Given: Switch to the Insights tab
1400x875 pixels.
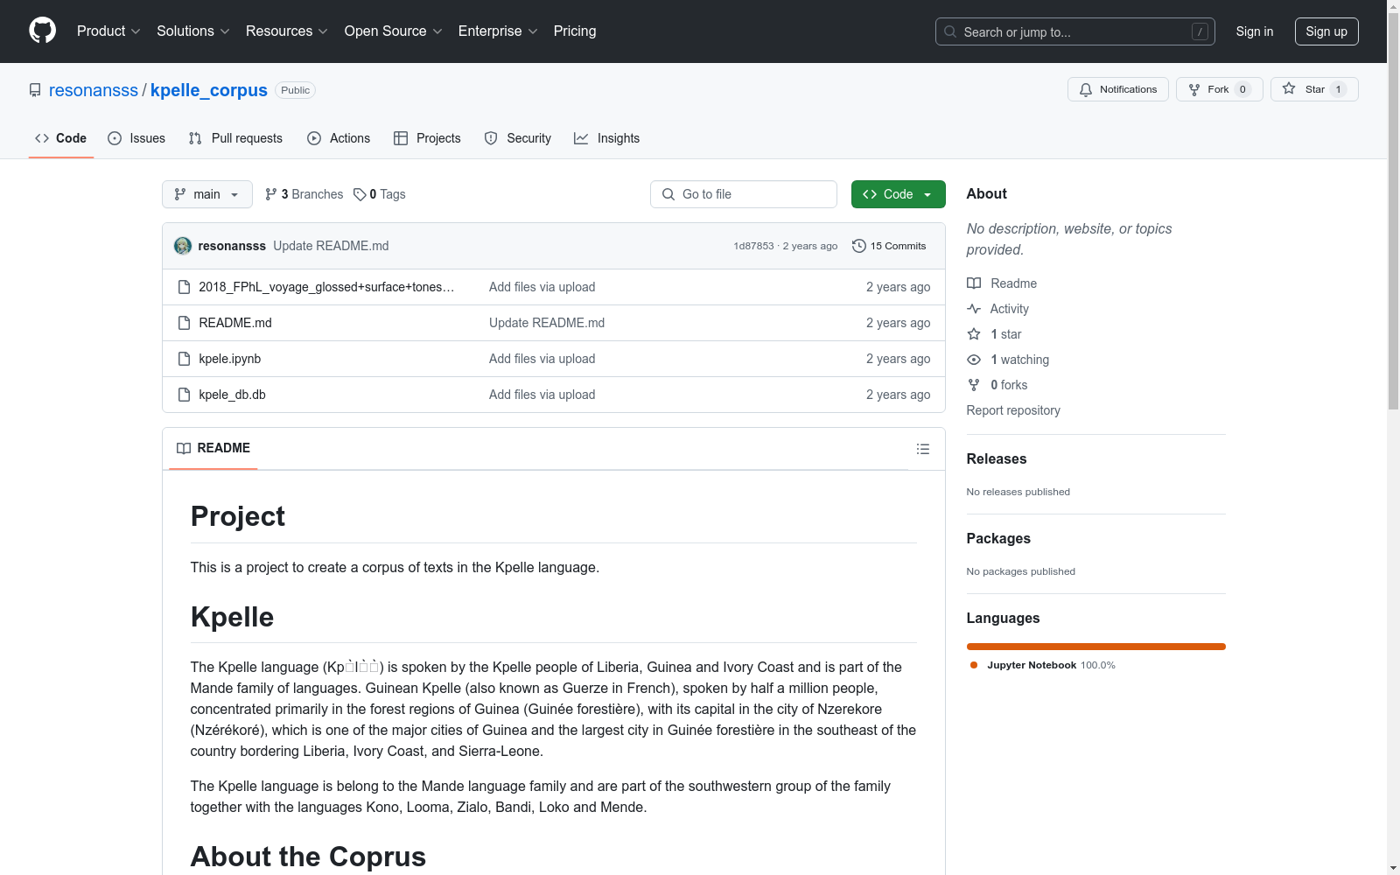Looking at the screenshot, I should tap(607, 138).
